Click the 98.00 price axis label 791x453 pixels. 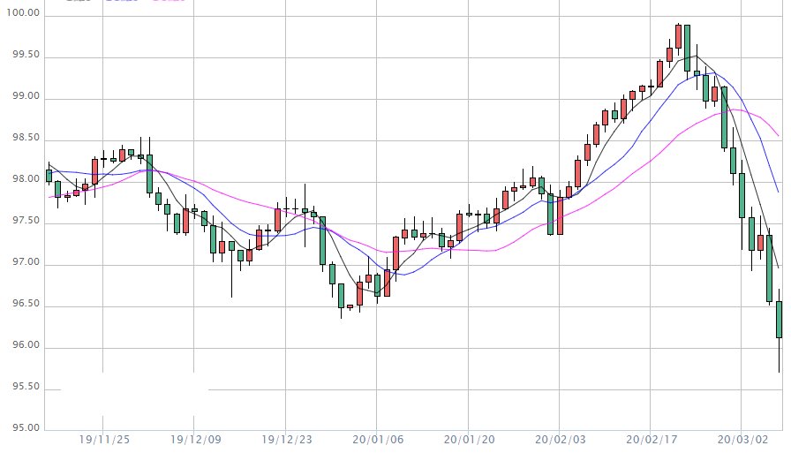(24, 180)
